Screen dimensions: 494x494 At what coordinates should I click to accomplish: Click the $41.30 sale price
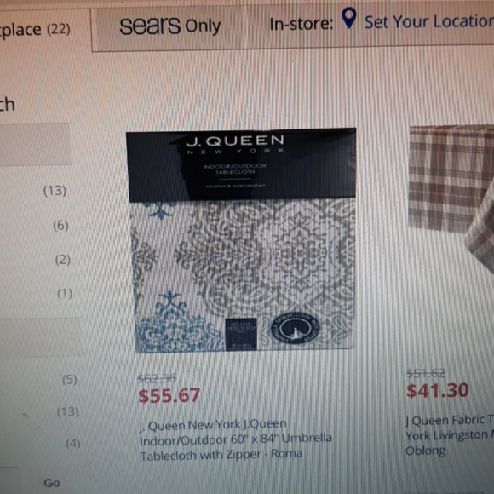[x=437, y=391]
